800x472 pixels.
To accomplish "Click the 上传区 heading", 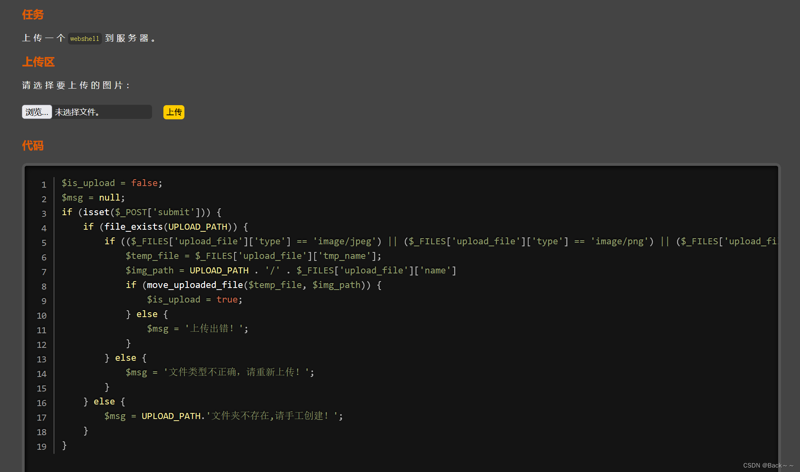I will (x=38, y=62).
